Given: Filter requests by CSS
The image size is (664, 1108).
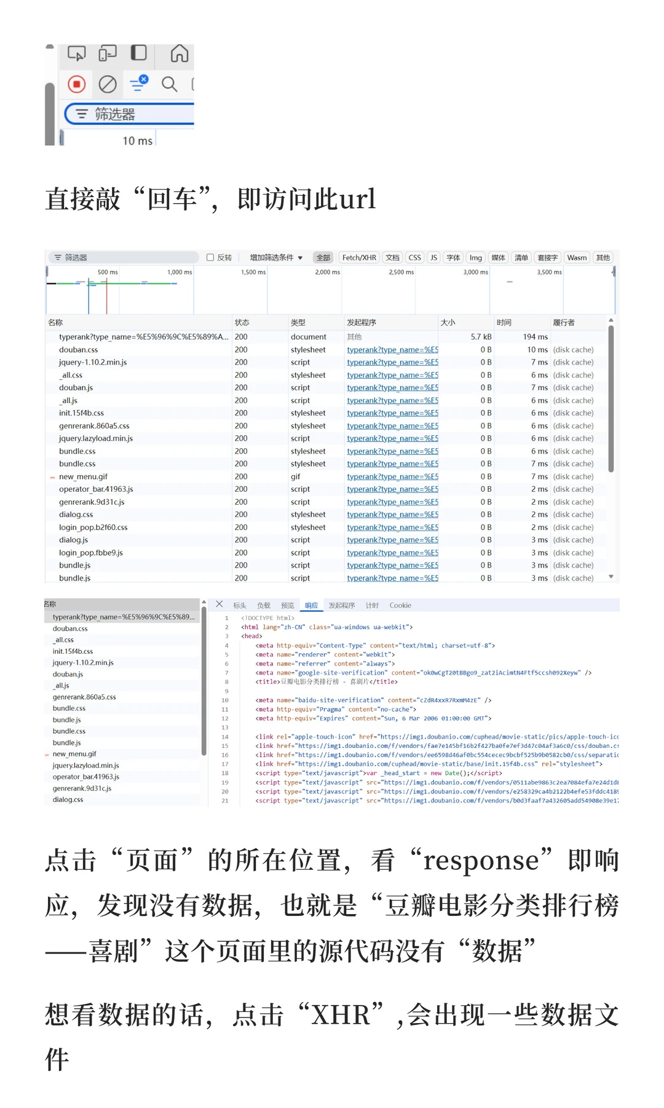Looking at the screenshot, I should tap(415, 257).
